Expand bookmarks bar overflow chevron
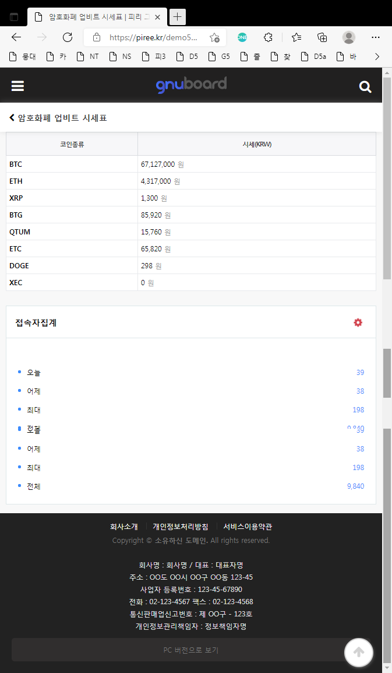The height and width of the screenshot is (673, 392). (377, 57)
